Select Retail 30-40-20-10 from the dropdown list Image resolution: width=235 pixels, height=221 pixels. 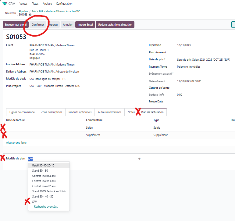43,165
